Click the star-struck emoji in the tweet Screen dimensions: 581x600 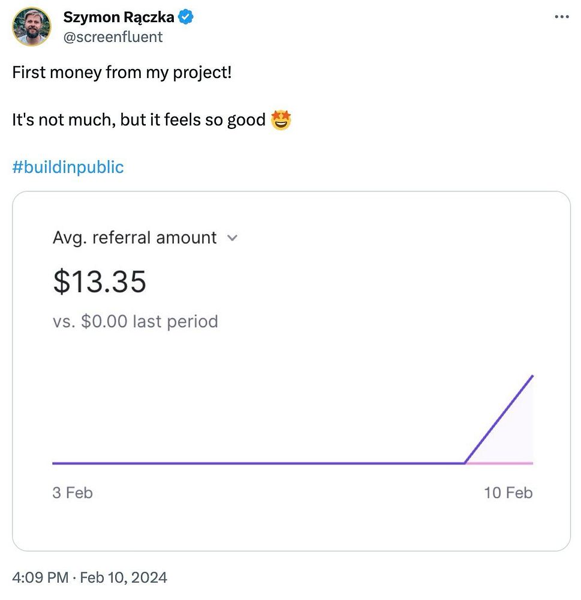coord(281,120)
